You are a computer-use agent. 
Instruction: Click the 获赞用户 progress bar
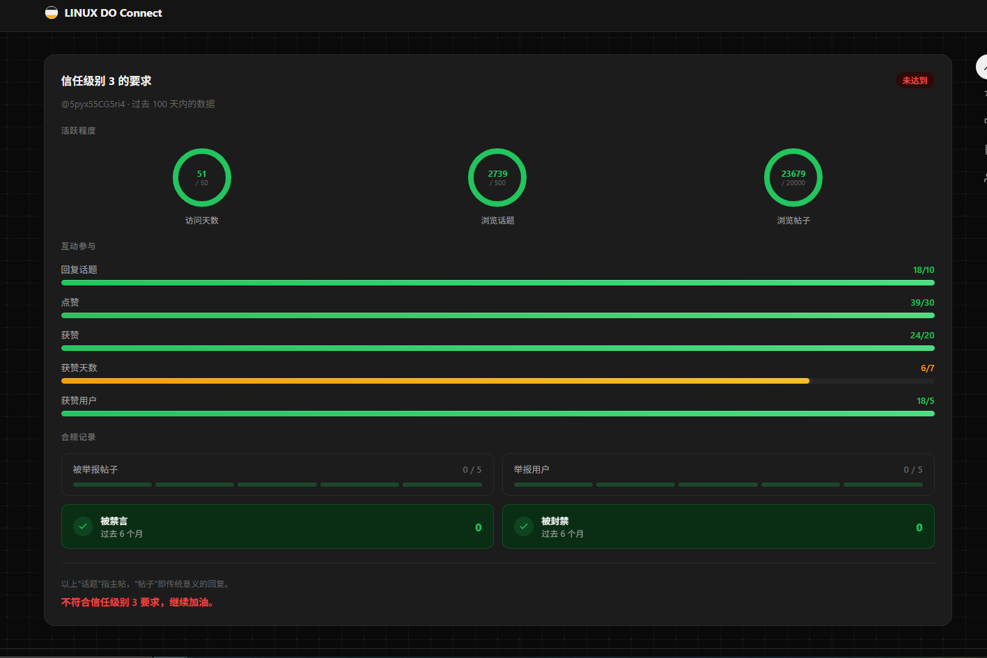pyautogui.click(x=498, y=414)
